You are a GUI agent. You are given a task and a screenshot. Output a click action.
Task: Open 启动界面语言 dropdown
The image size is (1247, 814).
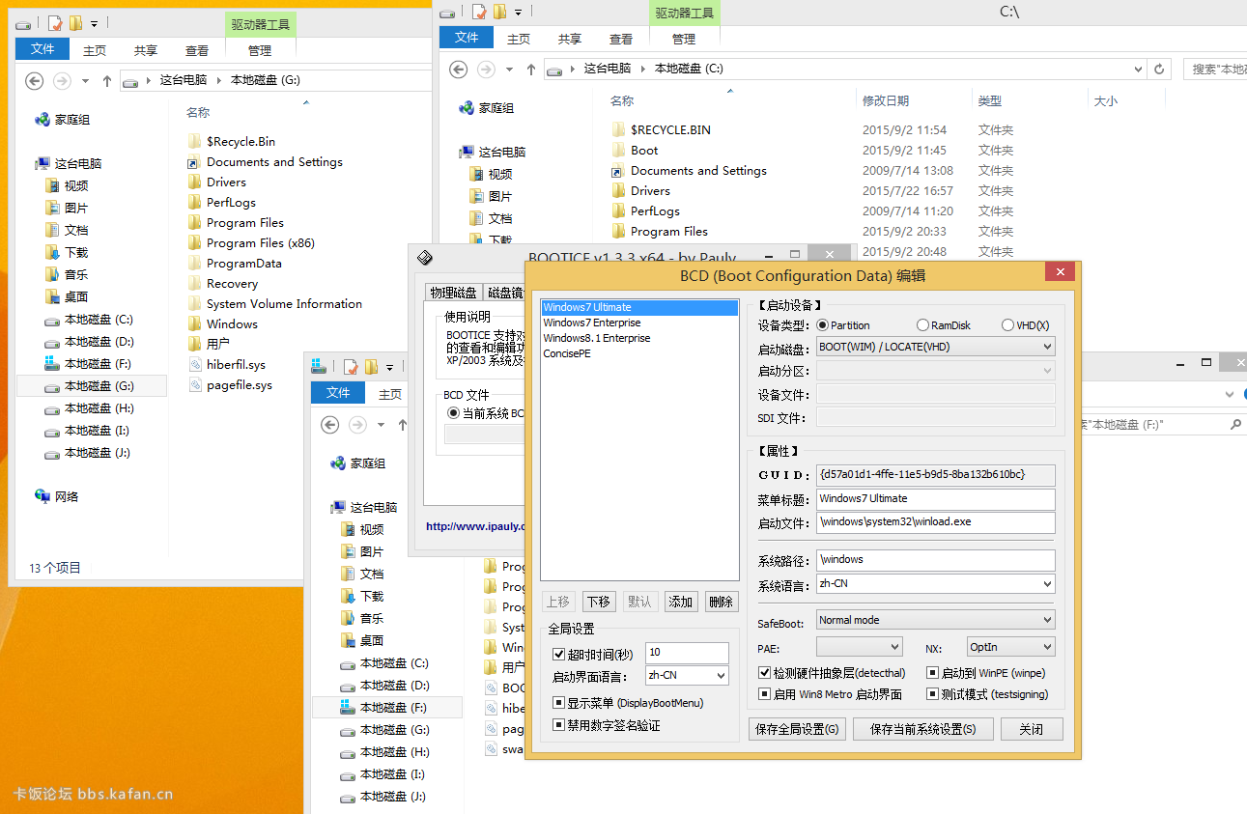[x=687, y=676]
